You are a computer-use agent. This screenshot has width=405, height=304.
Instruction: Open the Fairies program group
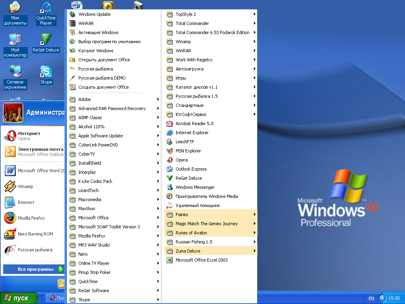pos(210,215)
